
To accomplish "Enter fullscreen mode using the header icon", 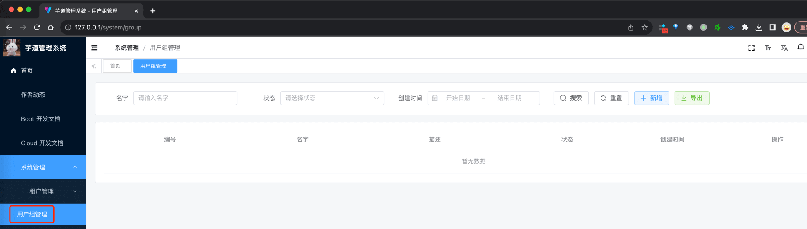I will (x=751, y=48).
